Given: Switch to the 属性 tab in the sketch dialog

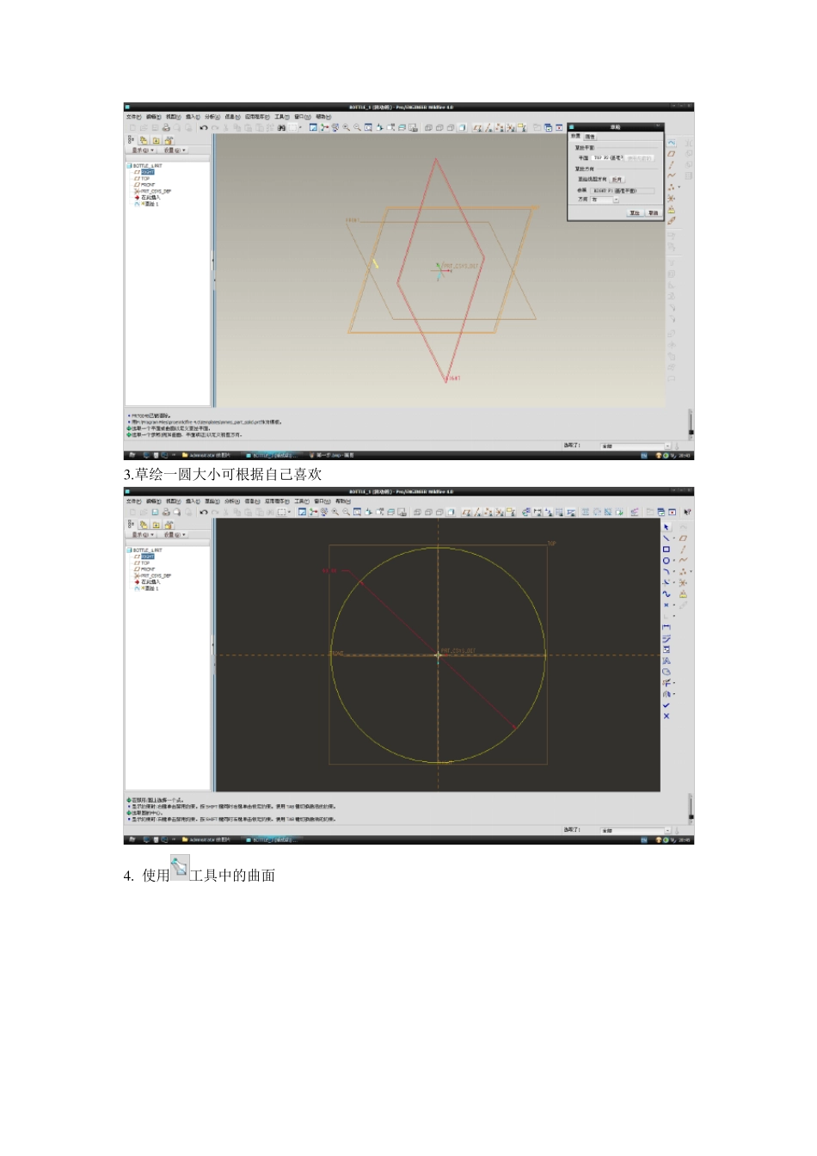Looking at the screenshot, I should [x=590, y=137].
